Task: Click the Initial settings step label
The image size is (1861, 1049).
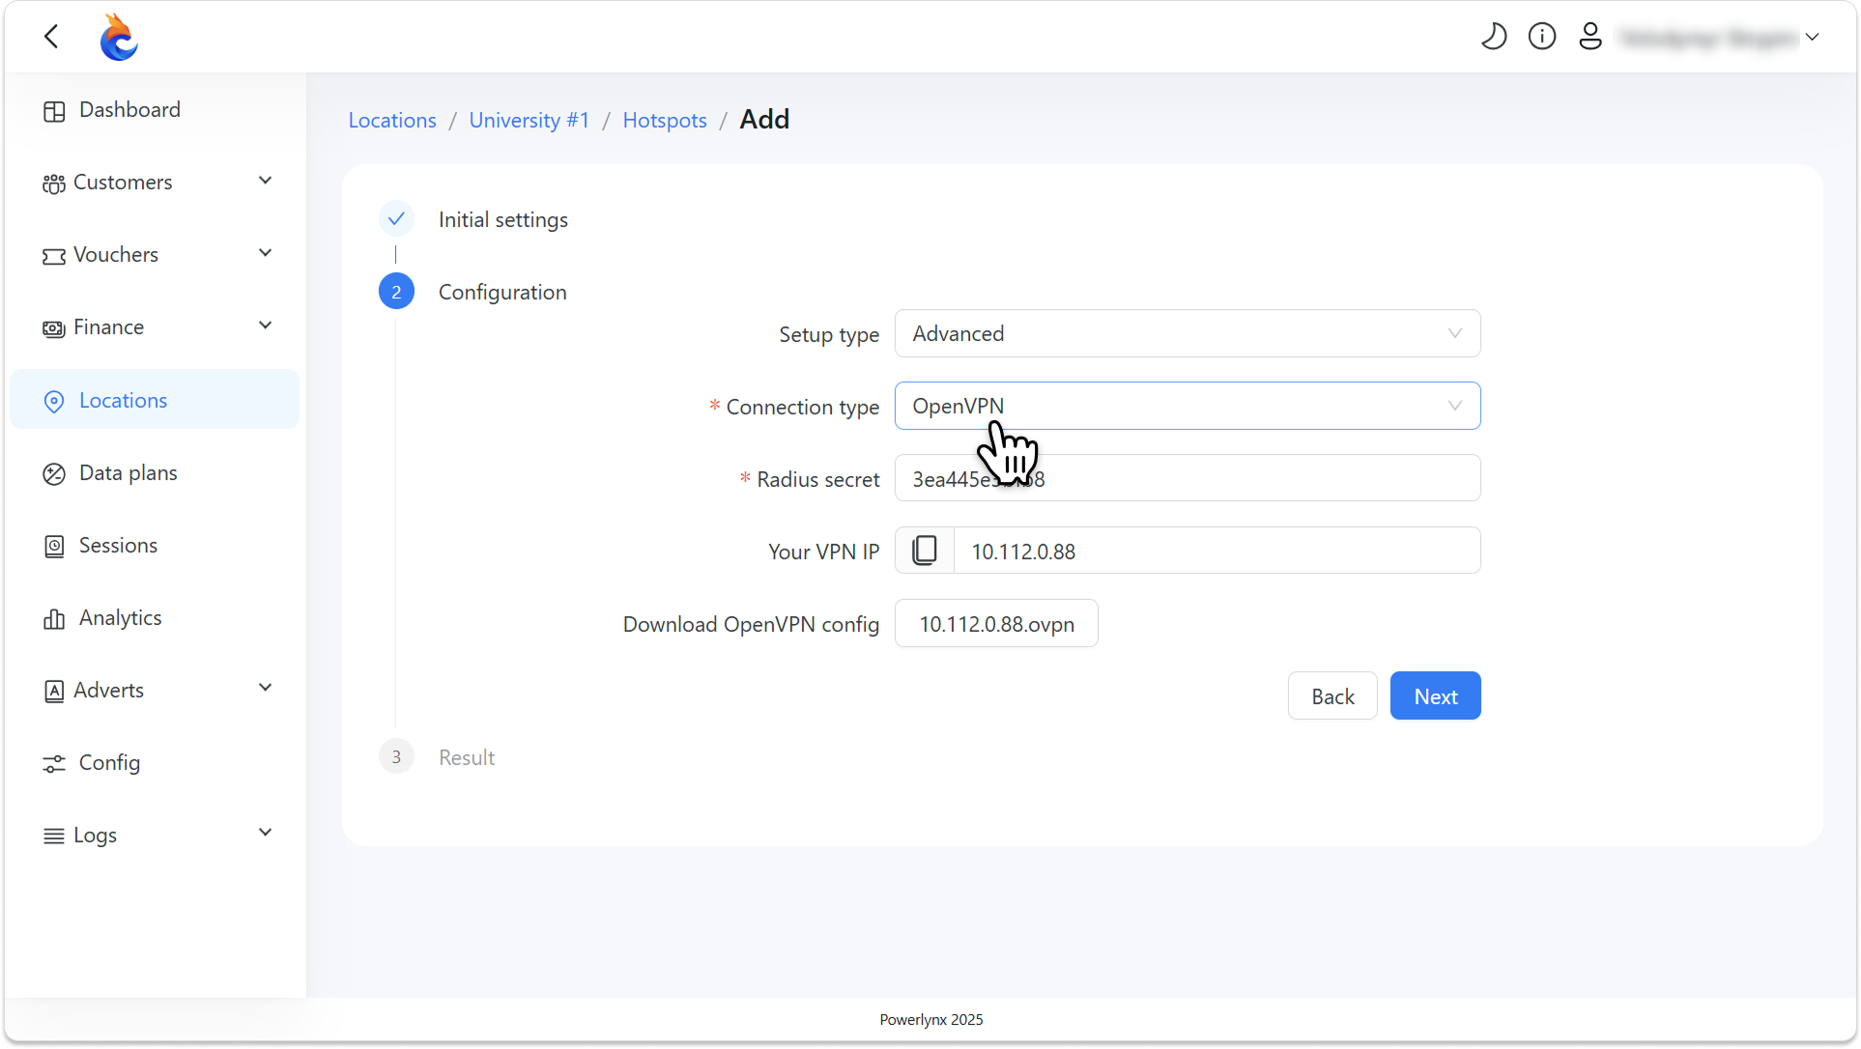Action: [x=503, y=219]
